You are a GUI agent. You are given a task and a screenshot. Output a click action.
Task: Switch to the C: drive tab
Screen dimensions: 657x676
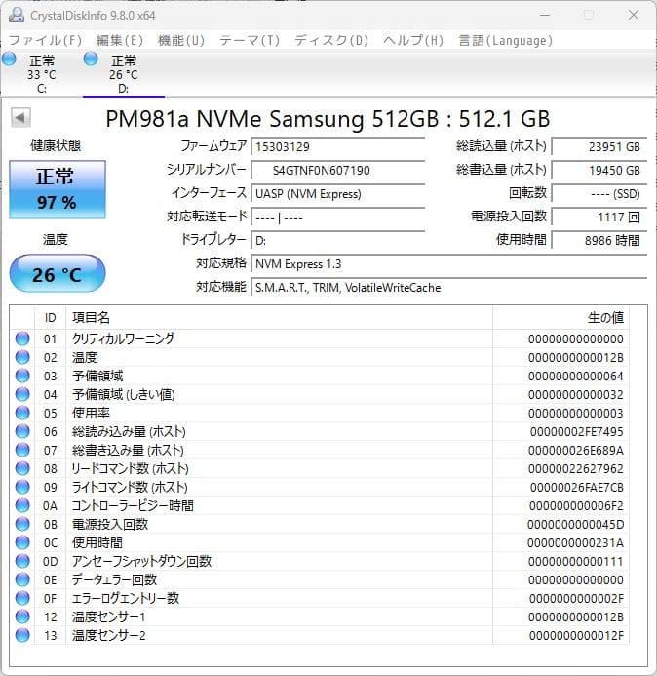click(41, 73)
